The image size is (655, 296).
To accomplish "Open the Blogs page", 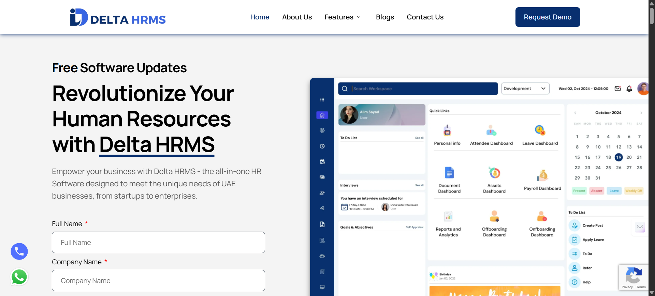I will tap(385, 17).
